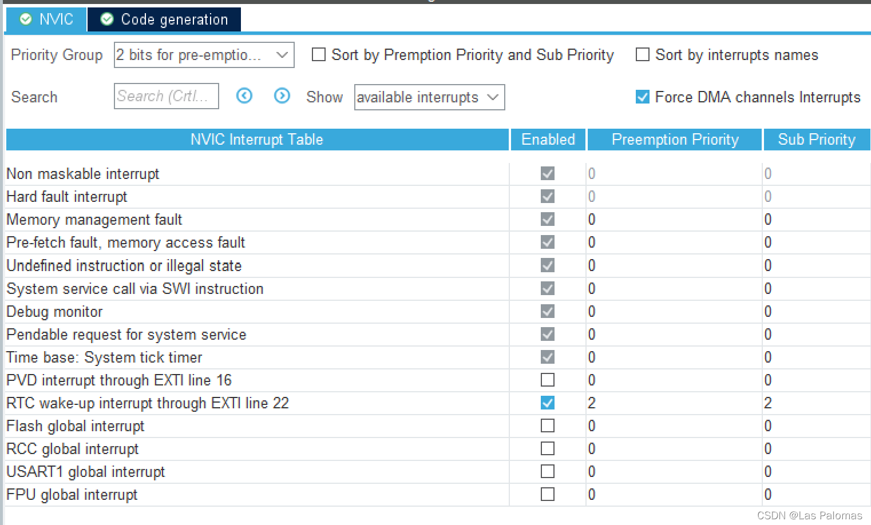Viewport: 871px width, 525px height.
Task: Go to previous search result arrow
Action: tap(244, 96)
